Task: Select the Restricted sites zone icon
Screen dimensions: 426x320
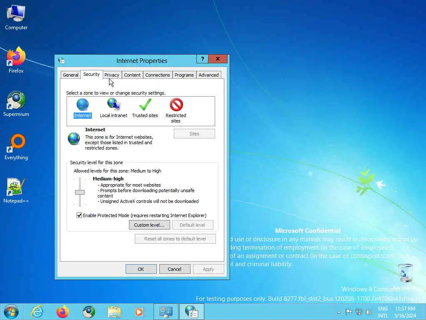Action: 176,105
